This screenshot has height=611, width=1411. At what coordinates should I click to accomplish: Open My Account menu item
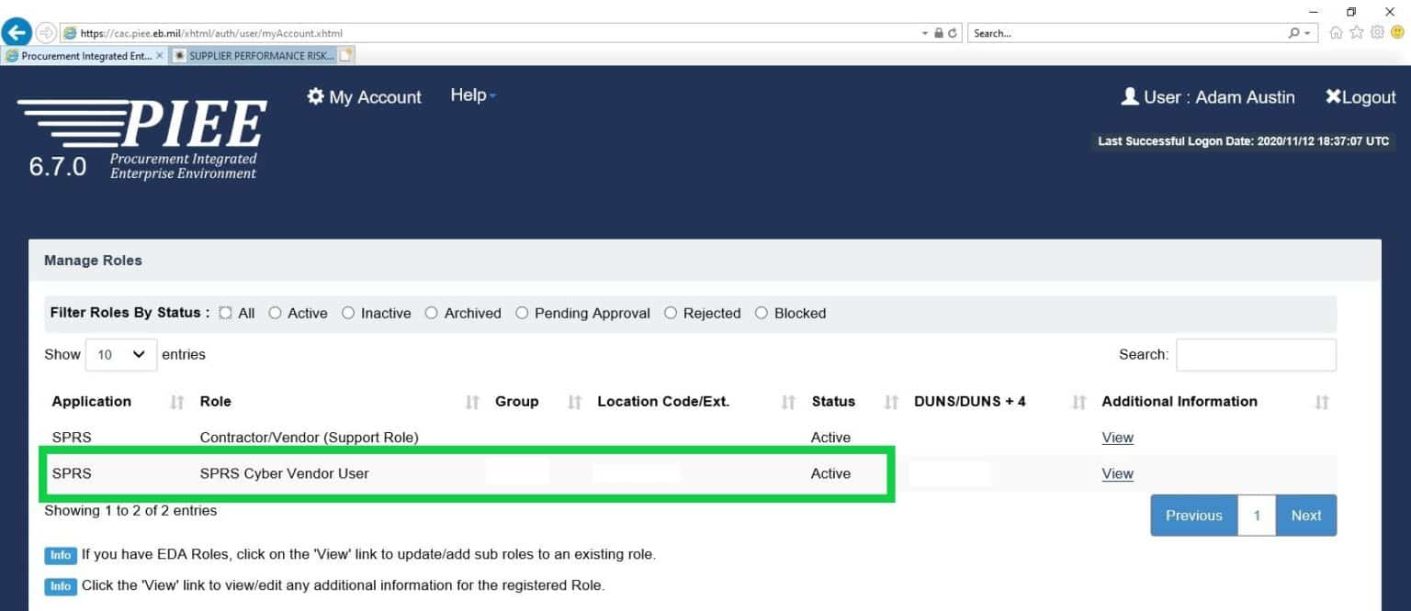[364, 97]
